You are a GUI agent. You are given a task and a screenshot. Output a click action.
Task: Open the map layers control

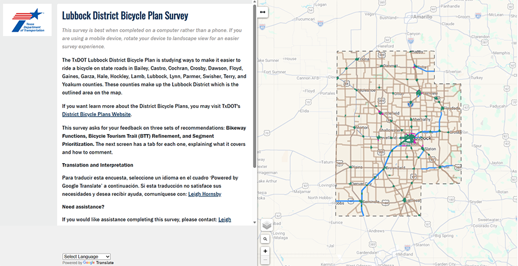[x=267, y=225]
